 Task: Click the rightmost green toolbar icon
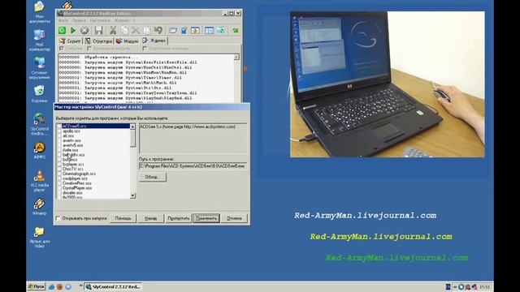(x=235, y=31)
